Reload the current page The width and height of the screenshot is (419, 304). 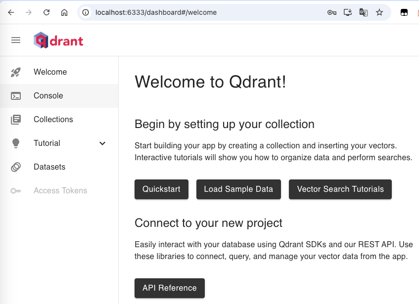47,12
